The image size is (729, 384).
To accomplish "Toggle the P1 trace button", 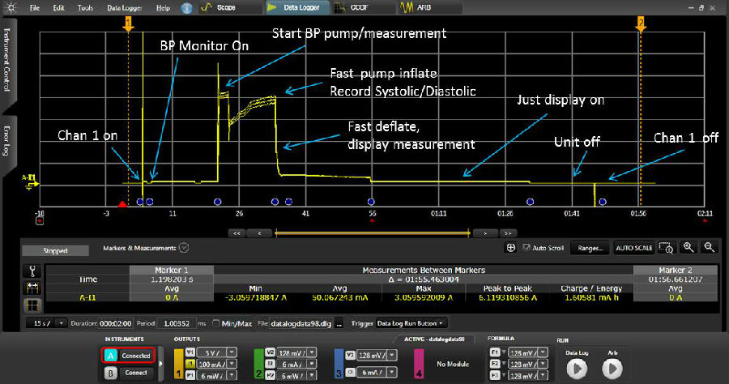I will 190,375.
